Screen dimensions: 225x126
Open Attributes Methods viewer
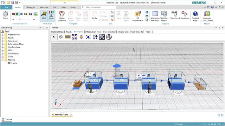pyautogui.click(x=155, y=16)
